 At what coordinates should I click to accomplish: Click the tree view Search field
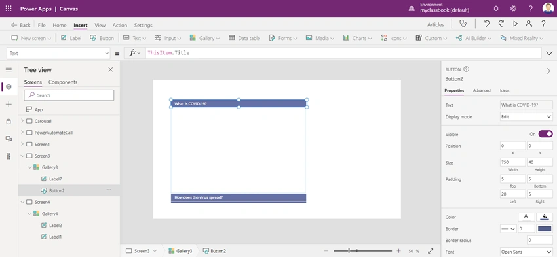pos(69,95)
